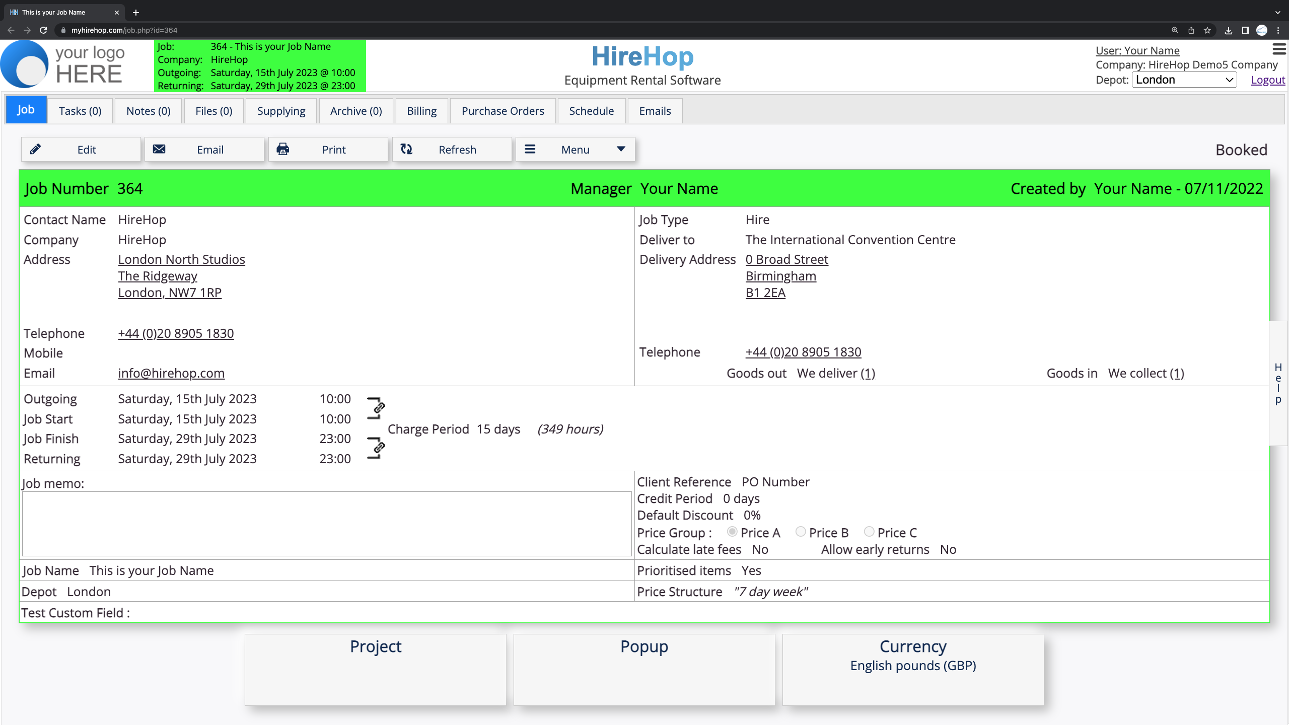Select Price A radio button
Screen dimensions: 1289x725
733,532
